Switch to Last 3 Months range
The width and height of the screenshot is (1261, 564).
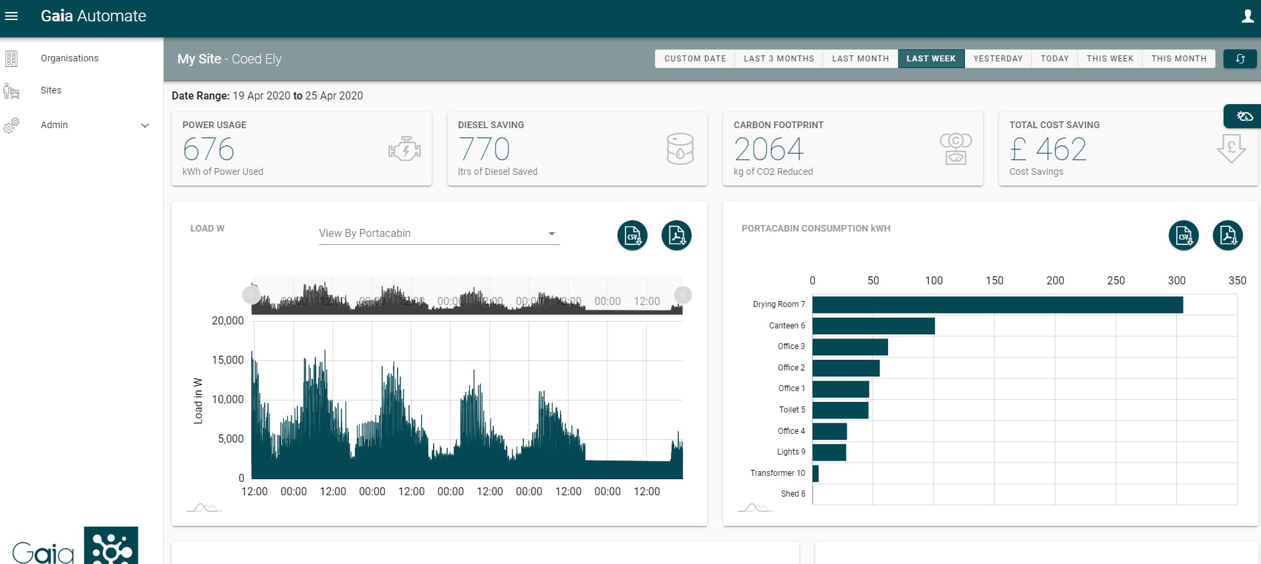coord(779,59)
